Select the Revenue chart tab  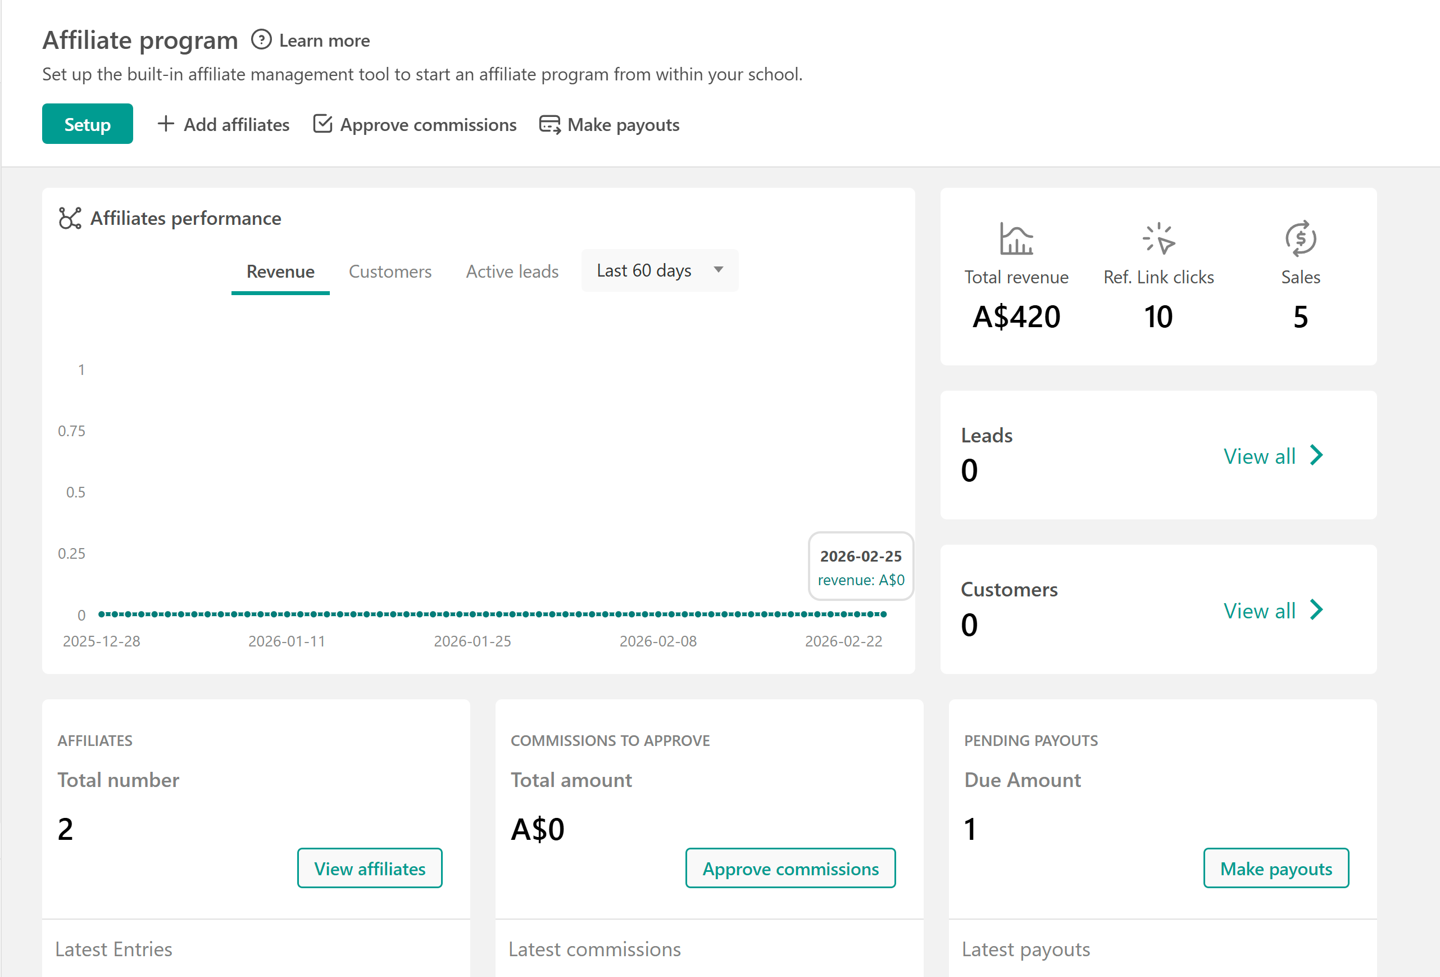tap(280, 272)
